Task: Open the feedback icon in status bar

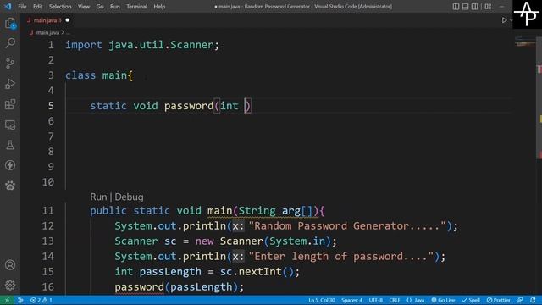Action: pyautogui.click(x=520, y=300)
